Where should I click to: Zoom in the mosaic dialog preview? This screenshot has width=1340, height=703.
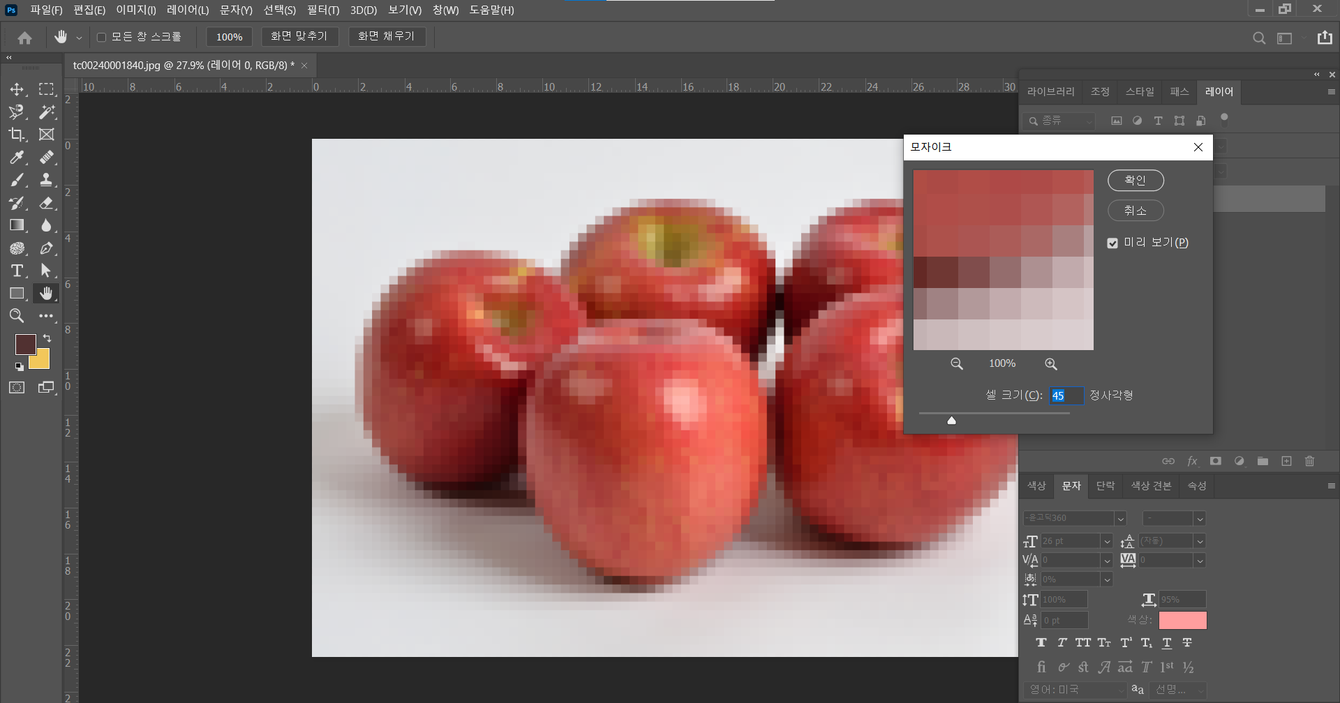[x=1051, y=364]
